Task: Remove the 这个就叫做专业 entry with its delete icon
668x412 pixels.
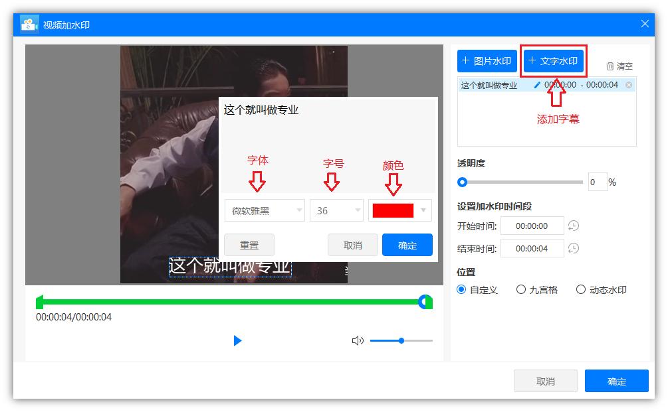Action: coord(629,85)
